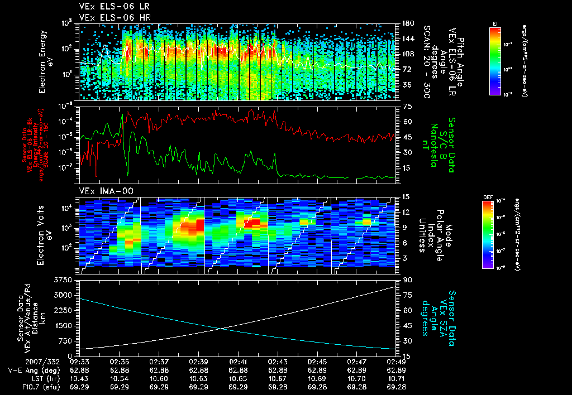The image size is (572, 395).
Task: Click the 02:39 time tick label
Action: (198, 363)
